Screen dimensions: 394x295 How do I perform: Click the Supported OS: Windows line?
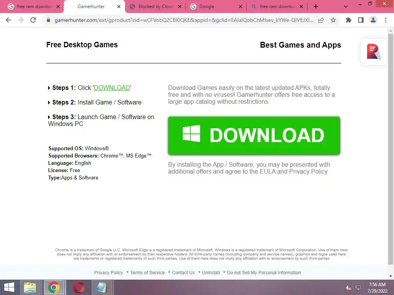click(x=78, y=149)
